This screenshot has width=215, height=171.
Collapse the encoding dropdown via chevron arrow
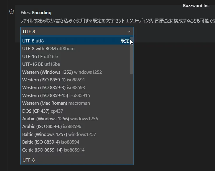(129, 32)
